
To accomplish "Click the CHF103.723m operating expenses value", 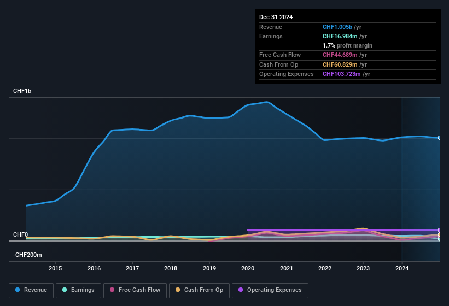I will tap(342, 74).
